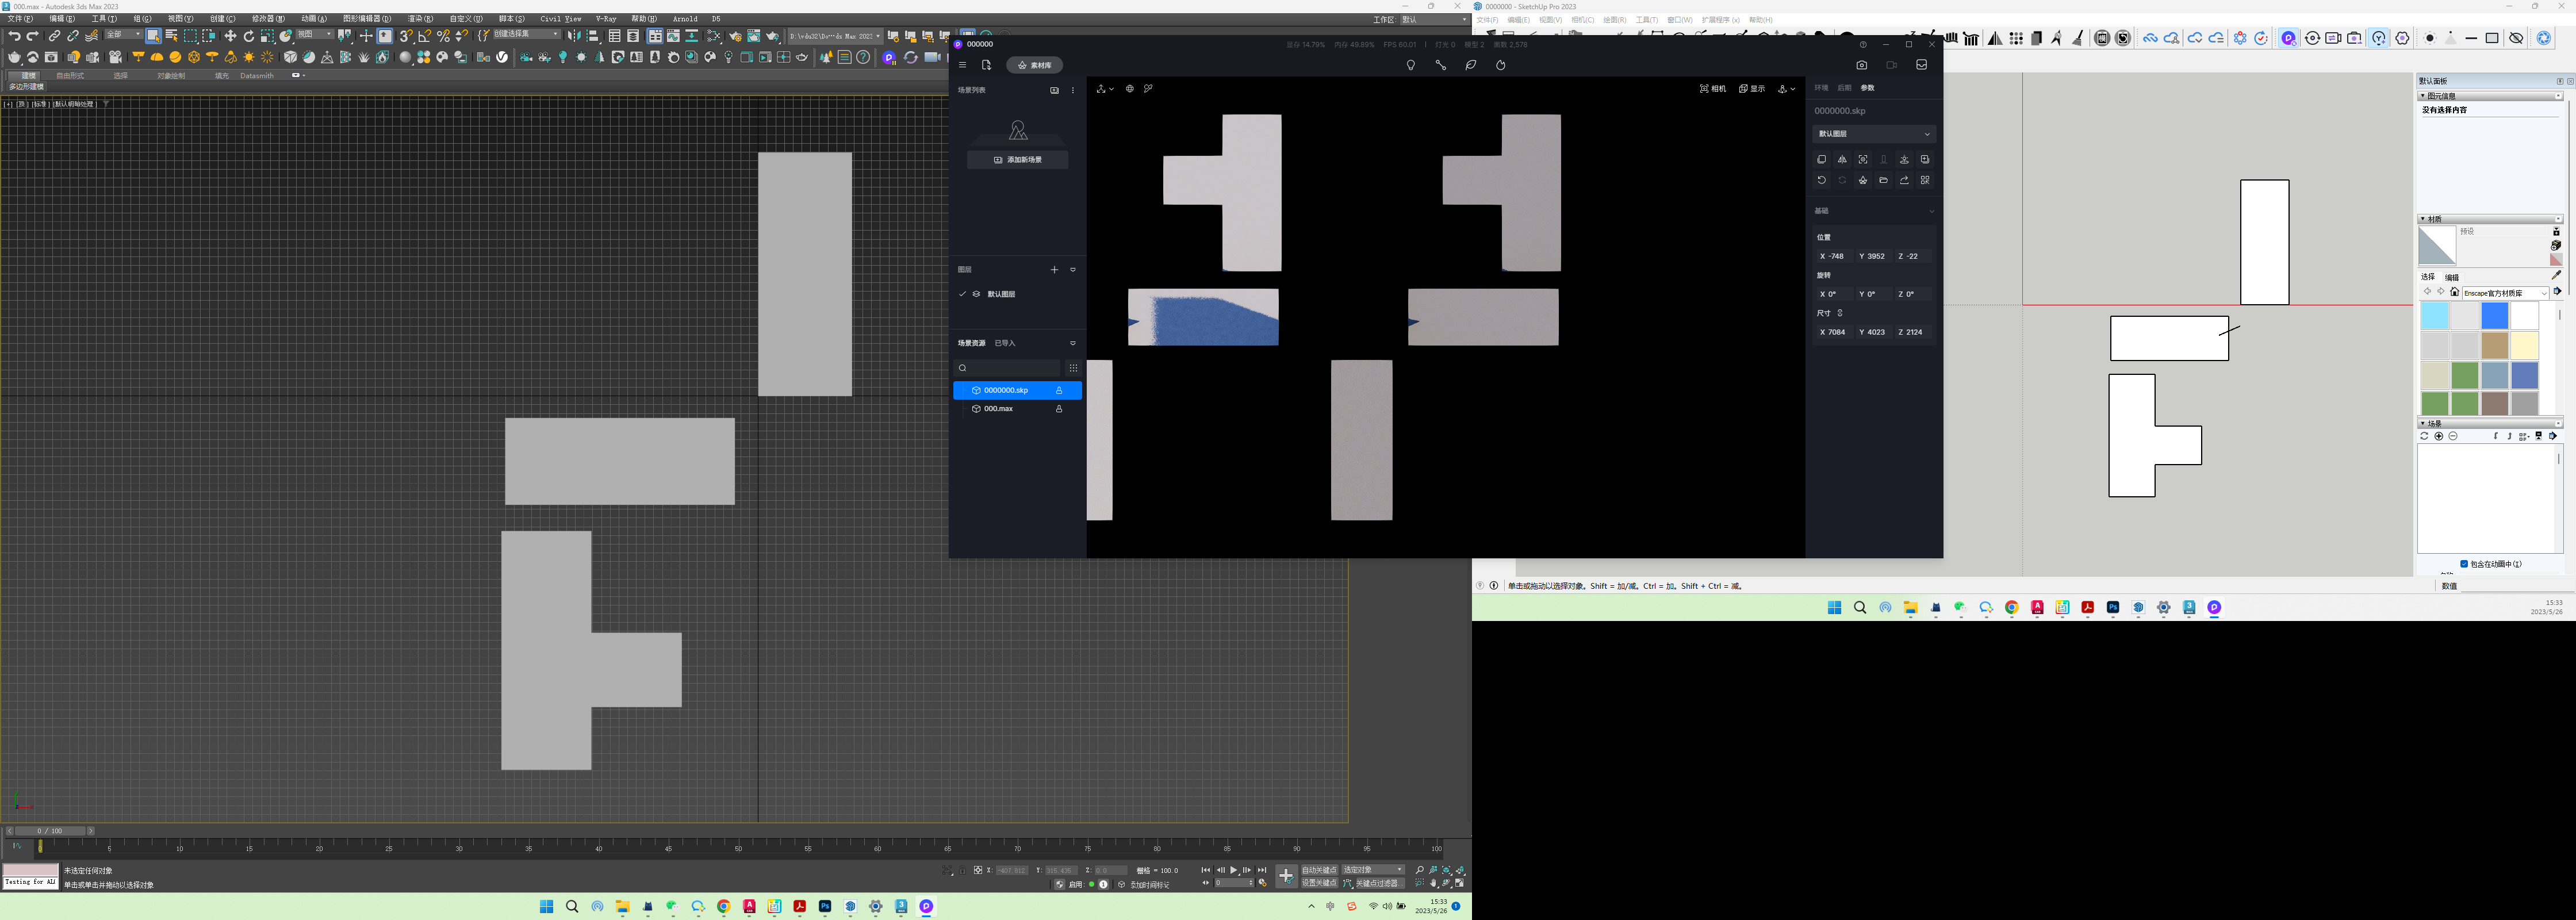Screen dimensions: 2576x920
Task: Uncheck 包含在动画中 checkbox in SketchUp
Action: [x=2464, y=564]
